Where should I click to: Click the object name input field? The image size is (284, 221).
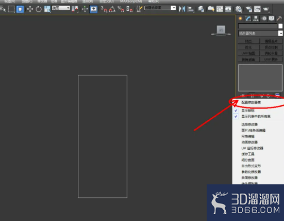click(258, 26)
